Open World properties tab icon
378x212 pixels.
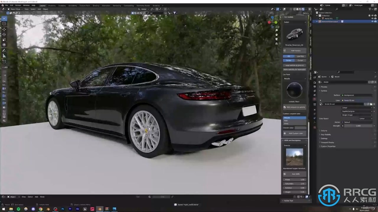pyautogui.click(x=315, y=99)
